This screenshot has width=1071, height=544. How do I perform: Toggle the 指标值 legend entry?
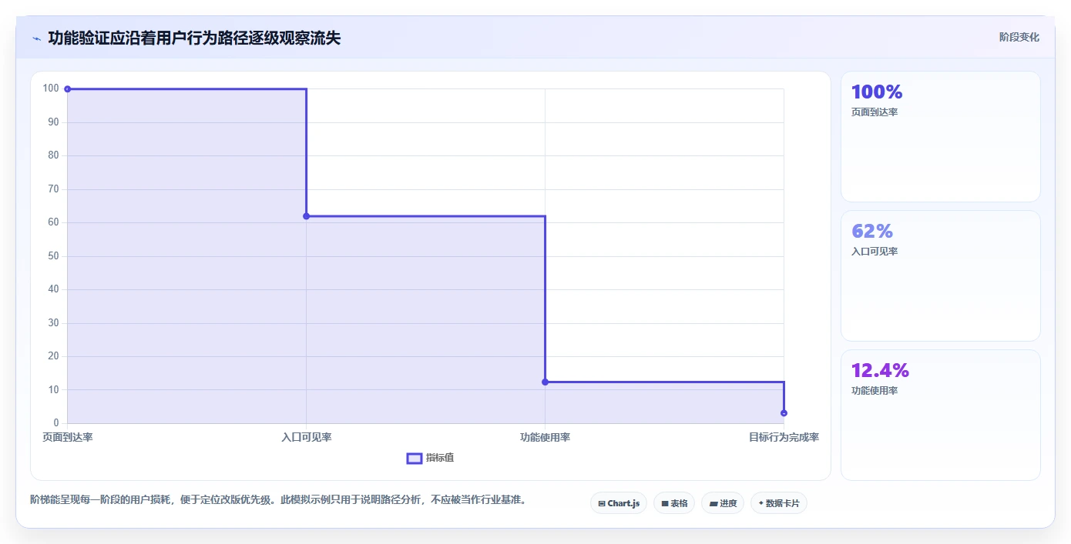click(x=430, y=458)
